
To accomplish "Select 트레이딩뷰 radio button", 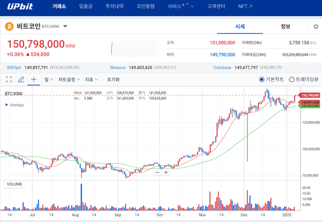I will pos(292,79).
